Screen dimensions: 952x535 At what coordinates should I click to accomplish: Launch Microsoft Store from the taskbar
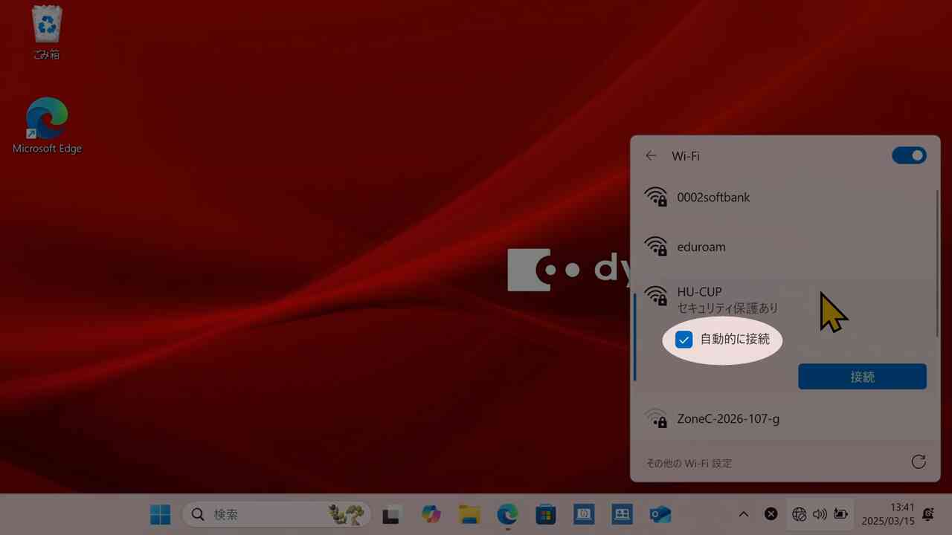pos(546,514)
